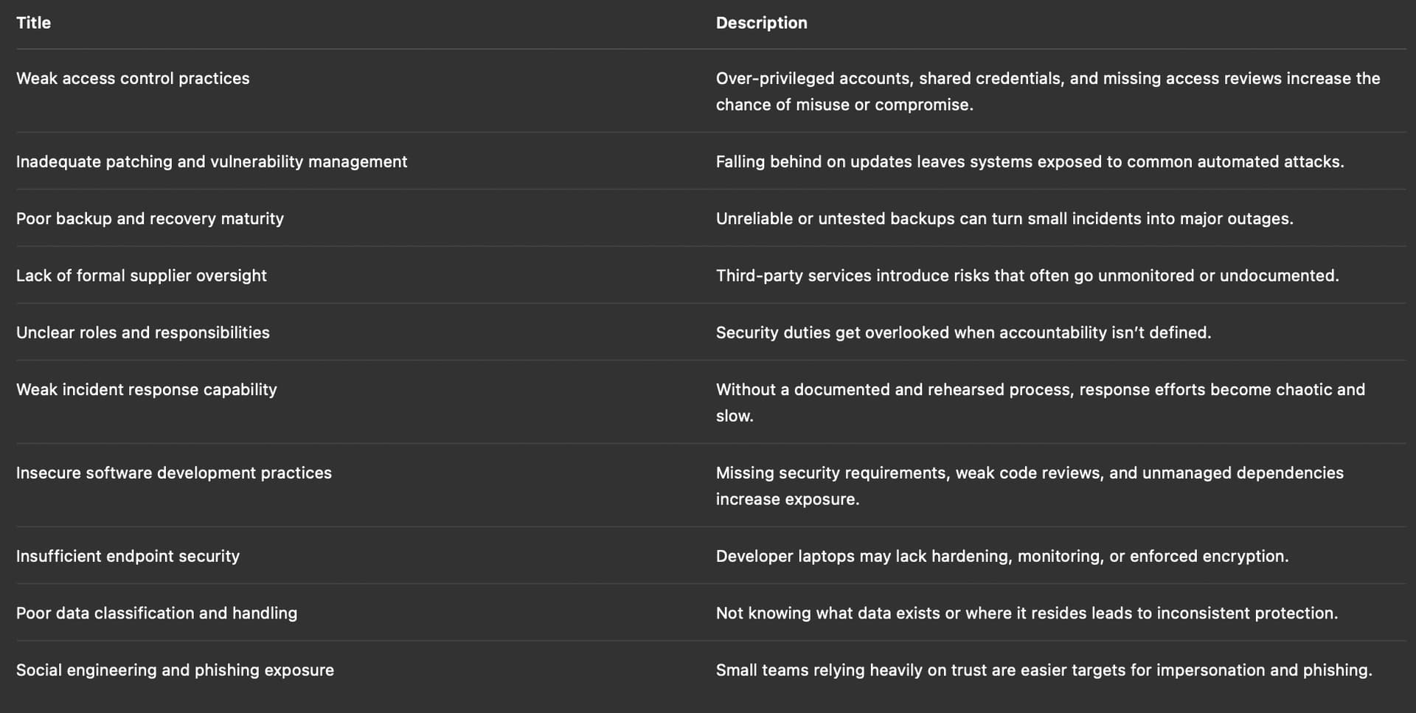Viewport: 1416px width, 713px height.
Task: Click the Description column header
Action: (x=761, y=23)
